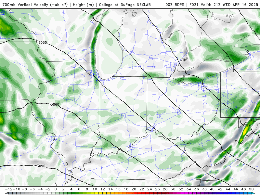
Task: Click the 20 value on color scale
Action: (134, 189)
